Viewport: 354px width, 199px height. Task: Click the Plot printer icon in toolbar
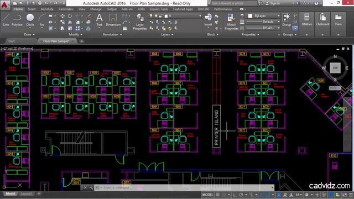point(40,3)
